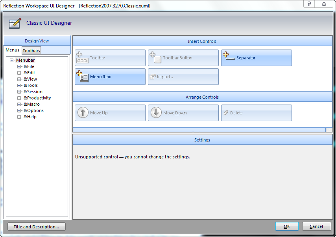Image resolution: width=336 pixels, height=237 pixels.
Task: Select Menubar in the tree
Action: [x=25, y=60]
